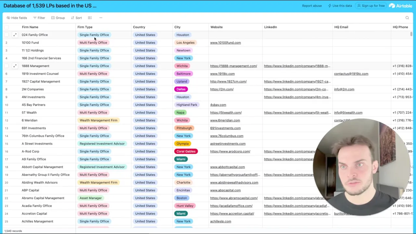Screen dimensions: 416x234
Task: Open https://www.accretion.capital/ link
Action: click(x=232, y=214)
